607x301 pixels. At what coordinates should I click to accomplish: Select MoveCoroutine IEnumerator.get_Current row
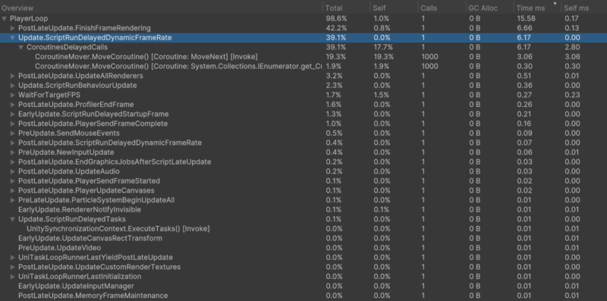point(303,66)
